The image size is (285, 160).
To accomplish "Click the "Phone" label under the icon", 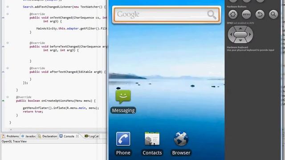I will (x=123, y=153).
